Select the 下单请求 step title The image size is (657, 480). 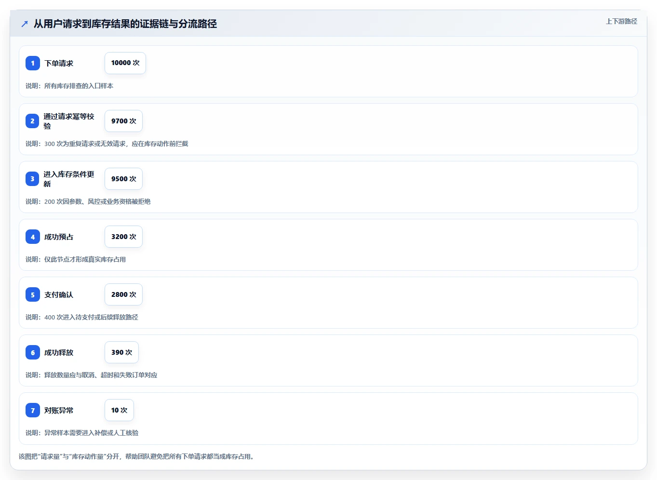click(59, 63)
